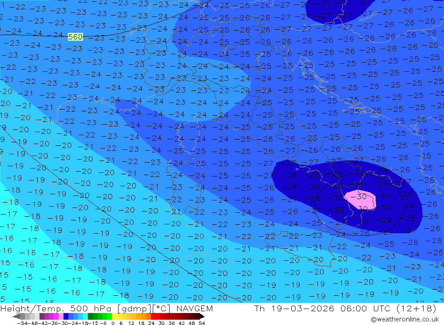
Task: Click the legend's right dark-red arrow end
Action: [202, 316]
